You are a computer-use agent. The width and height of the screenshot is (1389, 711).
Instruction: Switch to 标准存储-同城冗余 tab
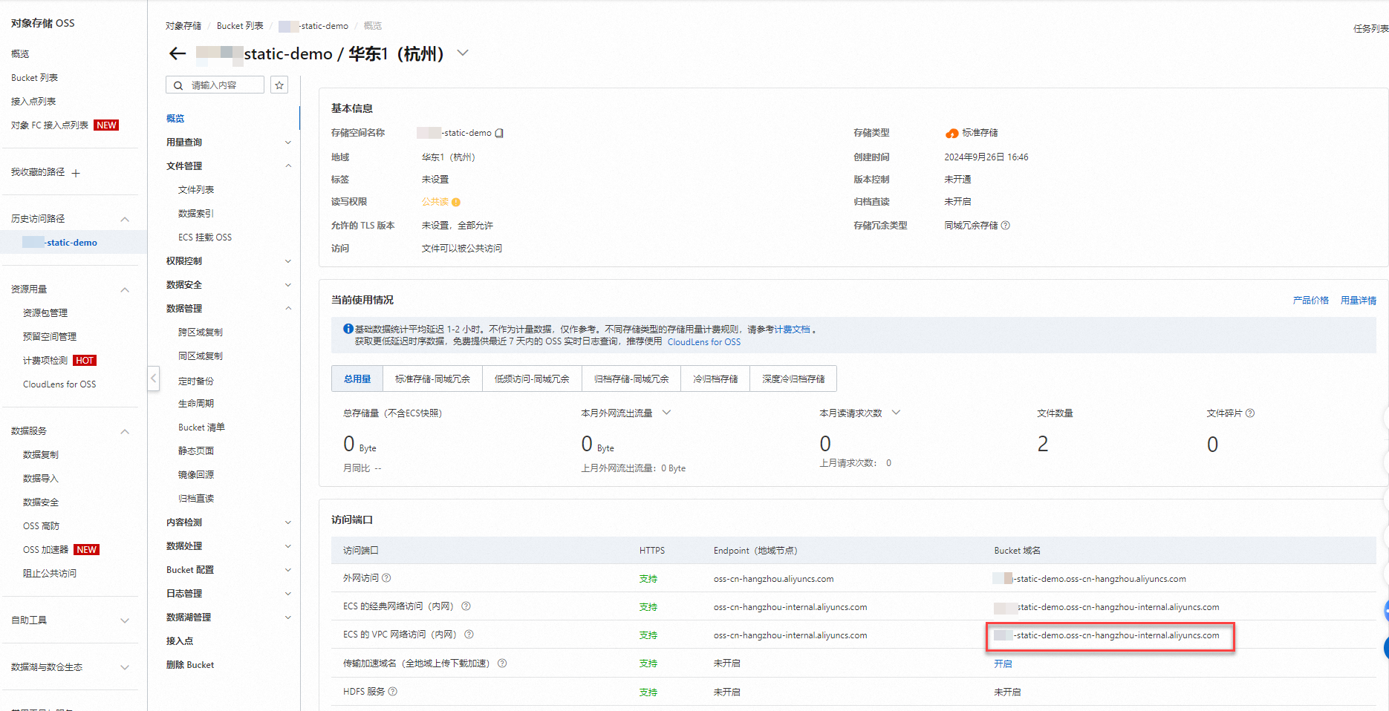pyautogui.click(x=433, y=379)
